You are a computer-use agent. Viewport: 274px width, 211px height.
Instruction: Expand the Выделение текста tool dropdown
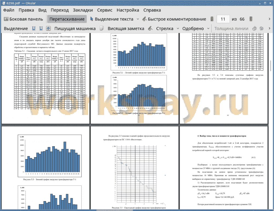coord(138,19)
